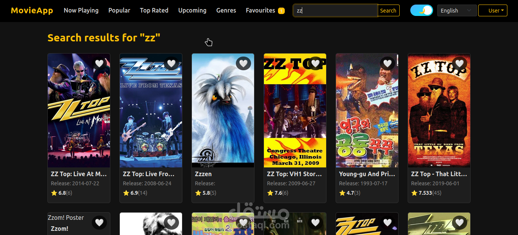Click Release: 2008-06-24 text
This screenshot has width=518, height=235.
coord(147,183)
